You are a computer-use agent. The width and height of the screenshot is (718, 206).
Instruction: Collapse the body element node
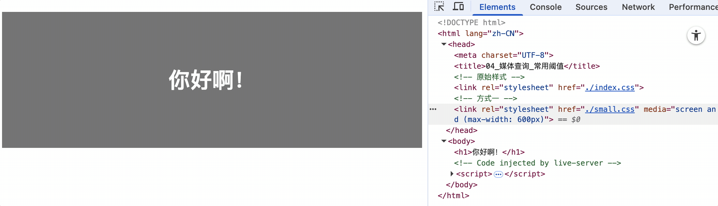pos(444,141)
